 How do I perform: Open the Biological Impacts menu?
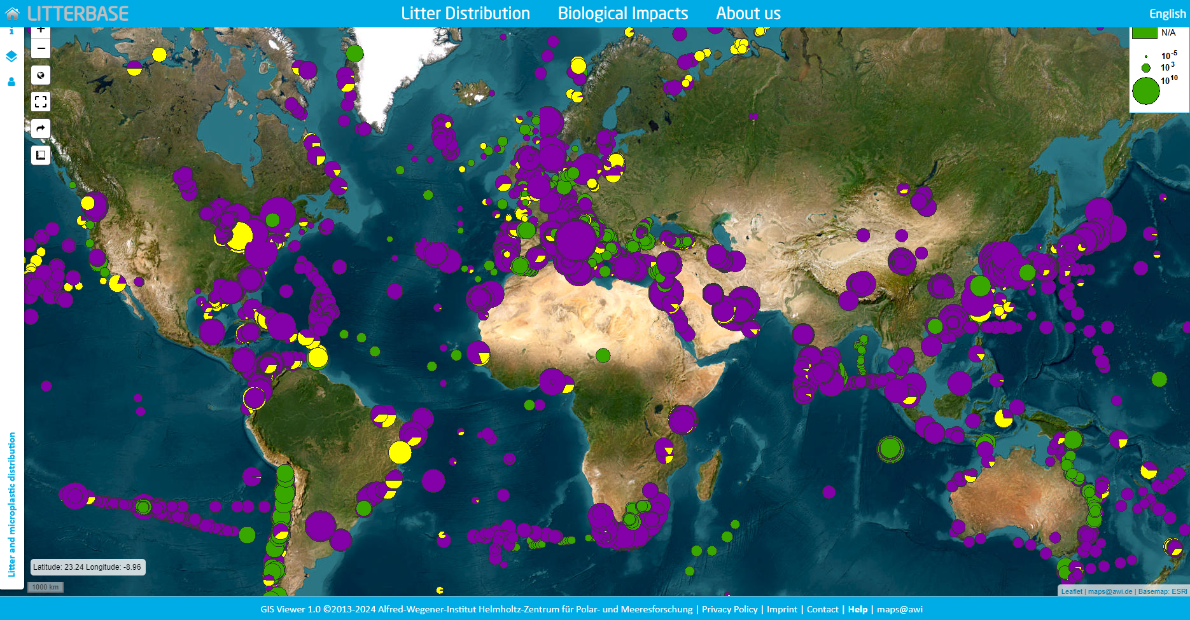622,13
